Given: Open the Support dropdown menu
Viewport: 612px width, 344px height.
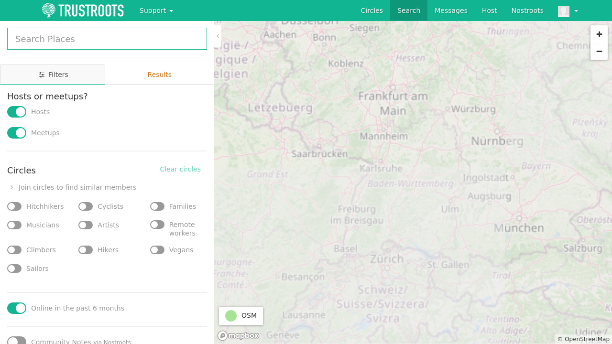Looking at the screenshot, I should pyautogui.click(x=156, y=11).
